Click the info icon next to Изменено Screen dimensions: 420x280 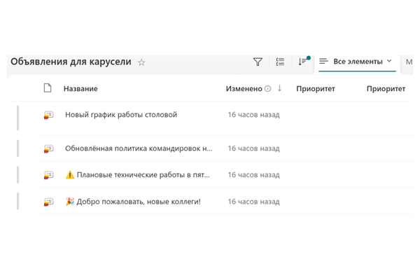pos(267,89)
